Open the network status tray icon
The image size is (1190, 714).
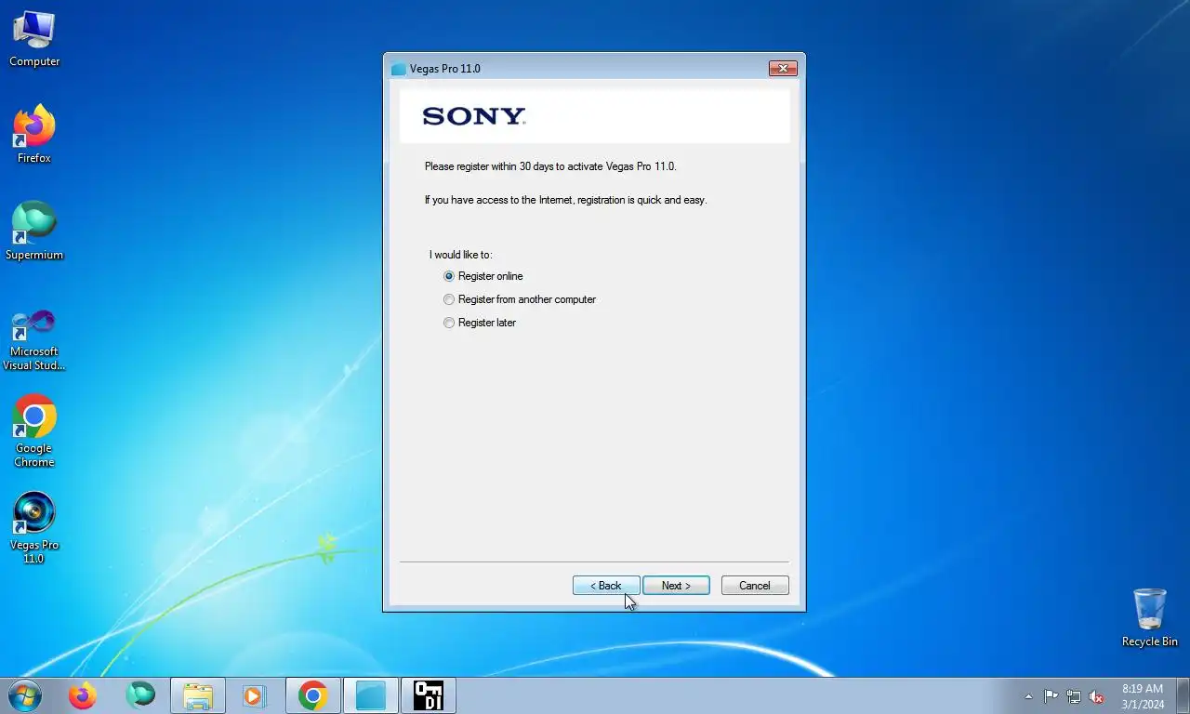(1074, 696)
